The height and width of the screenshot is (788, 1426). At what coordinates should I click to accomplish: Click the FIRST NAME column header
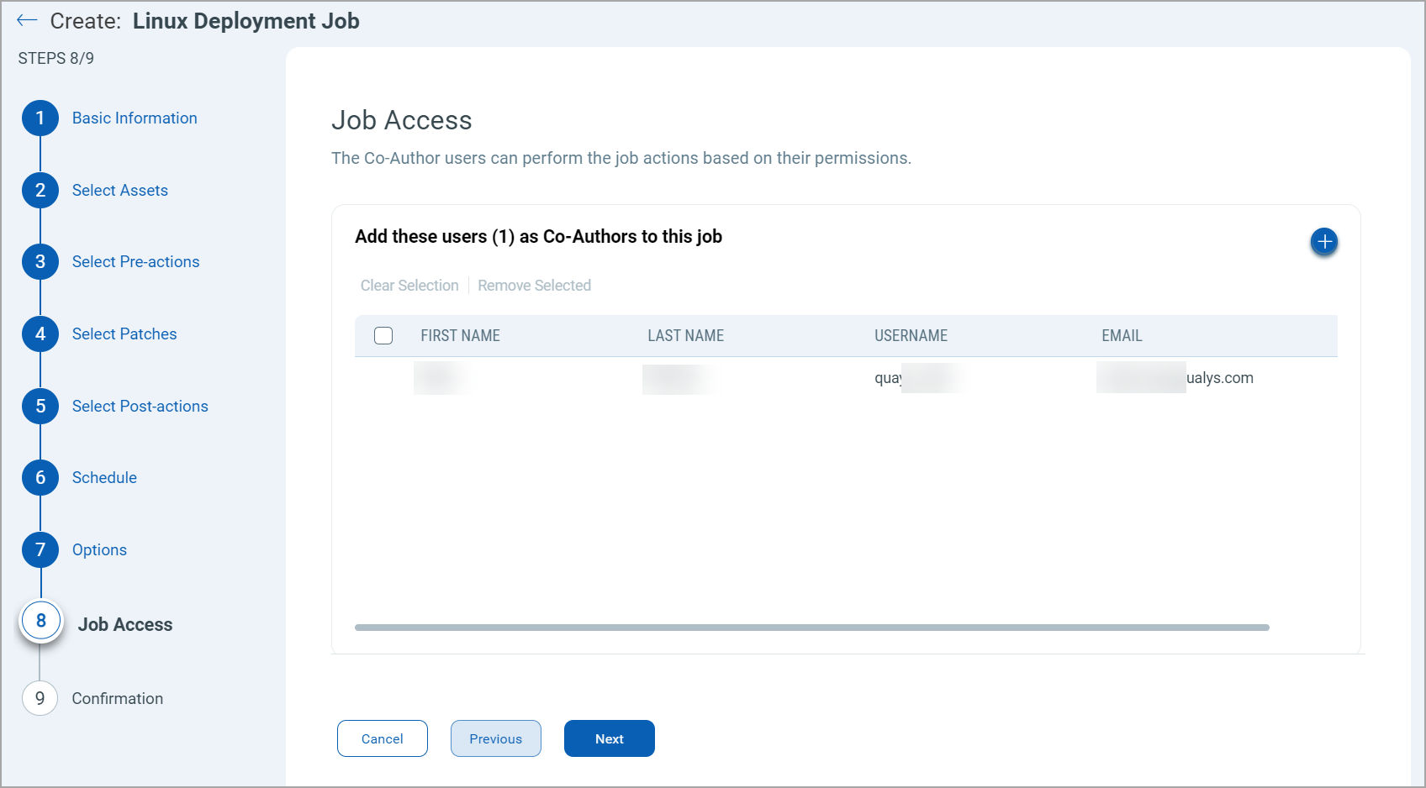click(460, 335)
